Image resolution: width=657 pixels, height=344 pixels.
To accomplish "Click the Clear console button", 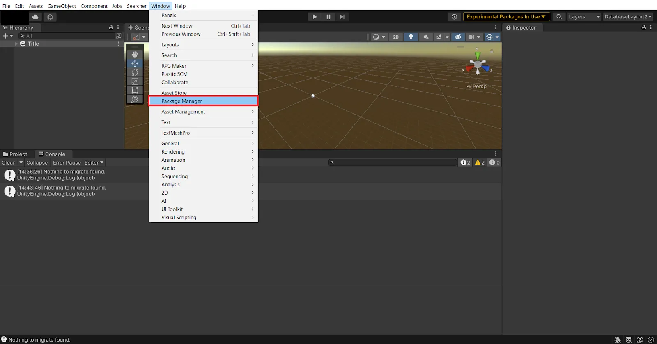I will (8, 163).
